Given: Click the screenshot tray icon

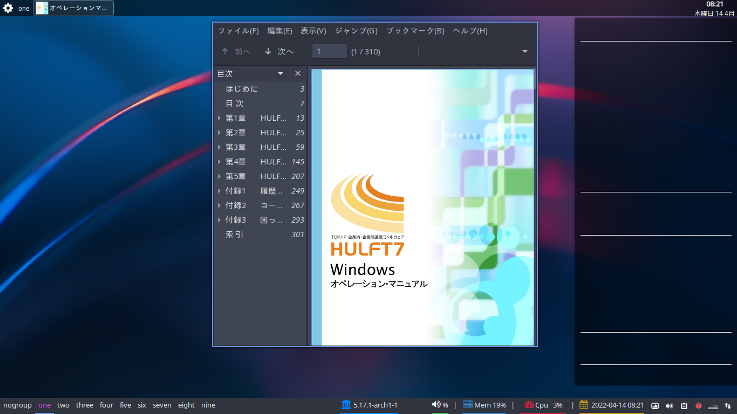Looking at the screenshot, I should [x=655, y=406].
